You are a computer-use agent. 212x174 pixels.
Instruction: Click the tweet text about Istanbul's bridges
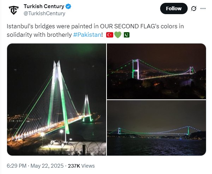tap(95, 30)
